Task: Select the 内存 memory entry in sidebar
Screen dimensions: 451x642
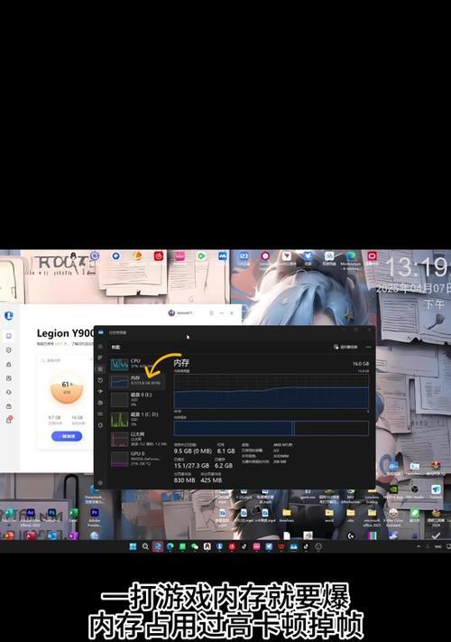Action: pyautogui.click(x=137, y=381)
